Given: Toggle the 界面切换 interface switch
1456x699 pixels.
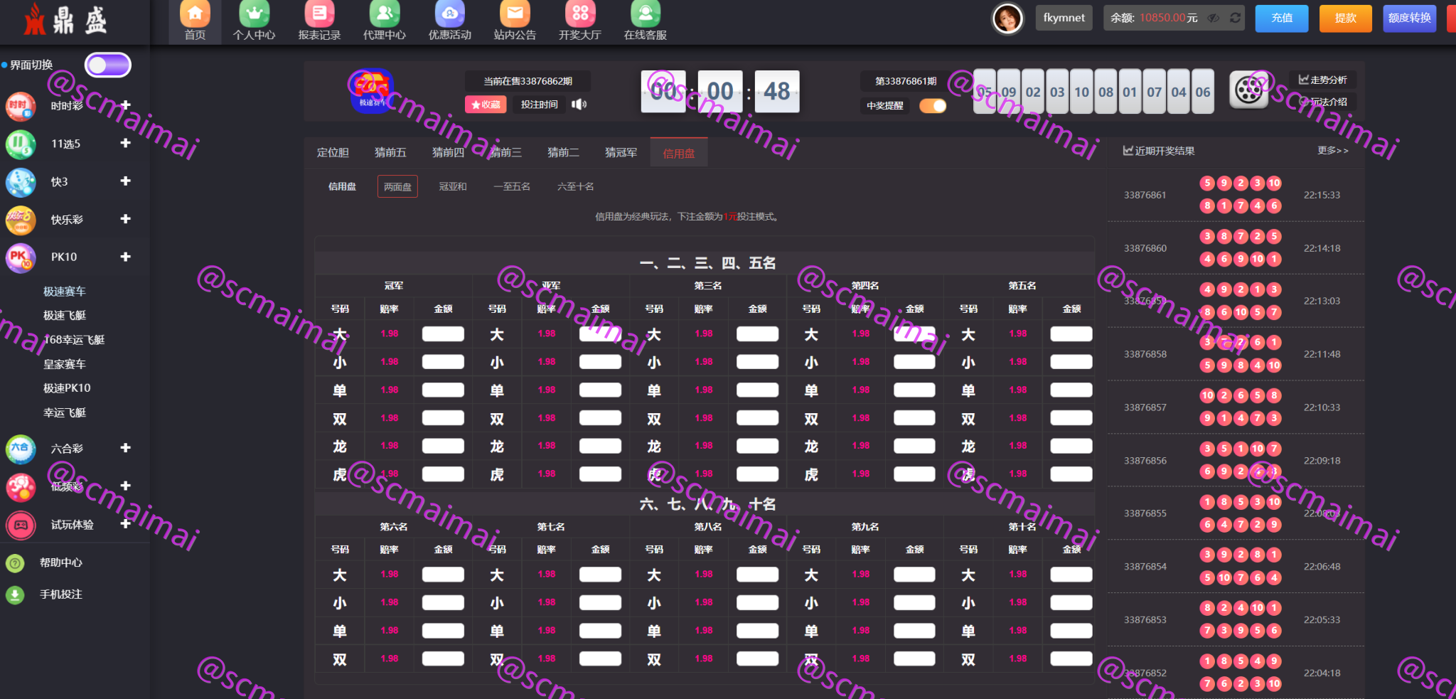Looking at the screenshot, I should pos(108,65).
